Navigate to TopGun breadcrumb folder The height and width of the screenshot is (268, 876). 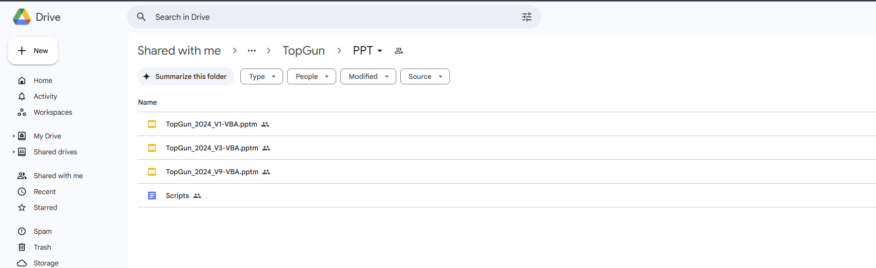(304, 51)
